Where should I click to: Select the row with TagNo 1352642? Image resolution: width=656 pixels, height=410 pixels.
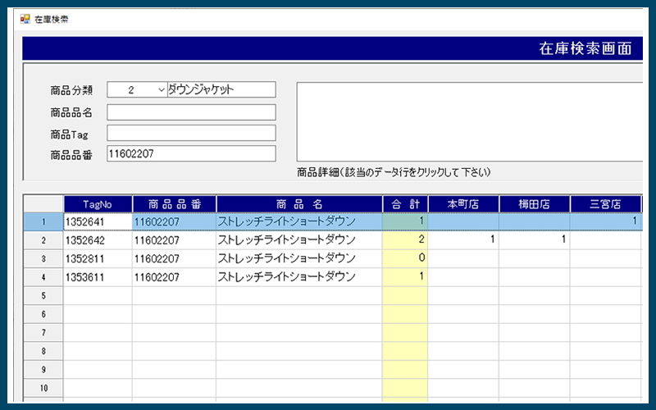[98, 240]
